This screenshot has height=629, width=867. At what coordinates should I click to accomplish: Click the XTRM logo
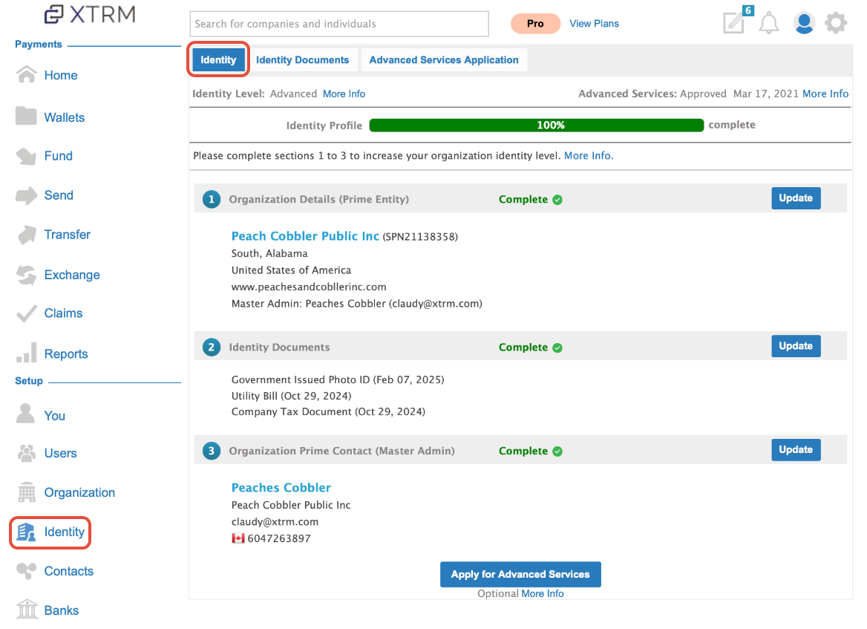tap(90, 14)
